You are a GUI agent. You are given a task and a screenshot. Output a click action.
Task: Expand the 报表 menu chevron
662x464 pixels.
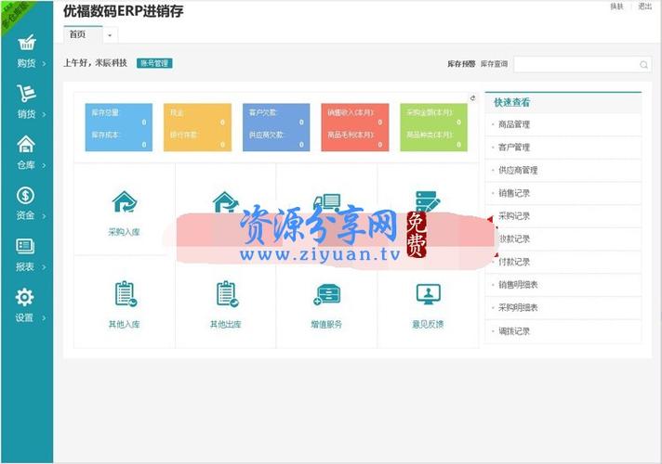click(44, 267)
